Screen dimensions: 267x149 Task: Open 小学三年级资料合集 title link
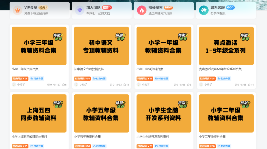[25, 69]
